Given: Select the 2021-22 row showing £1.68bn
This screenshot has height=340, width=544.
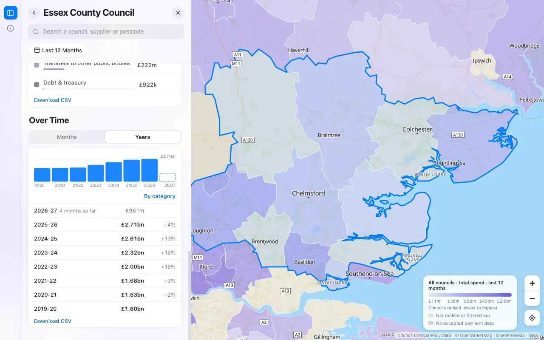Looking at the screenshot, I should tap(105, 280).
